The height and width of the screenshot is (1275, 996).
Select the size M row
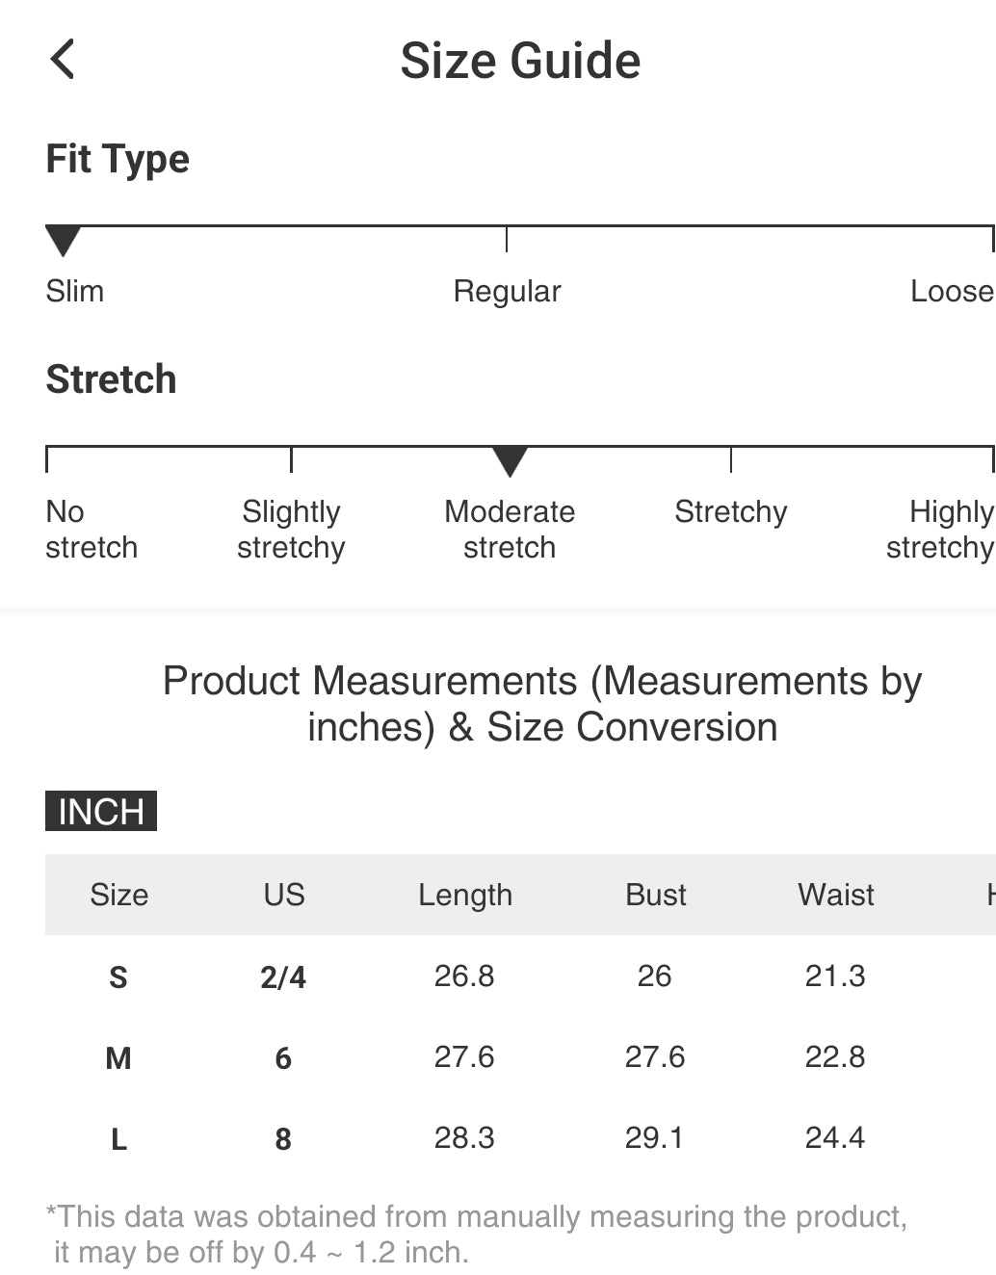coord(118,1058)
